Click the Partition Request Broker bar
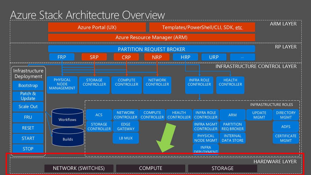The width and height of the screenshot is (311, 175). click(x=151, y=49)
